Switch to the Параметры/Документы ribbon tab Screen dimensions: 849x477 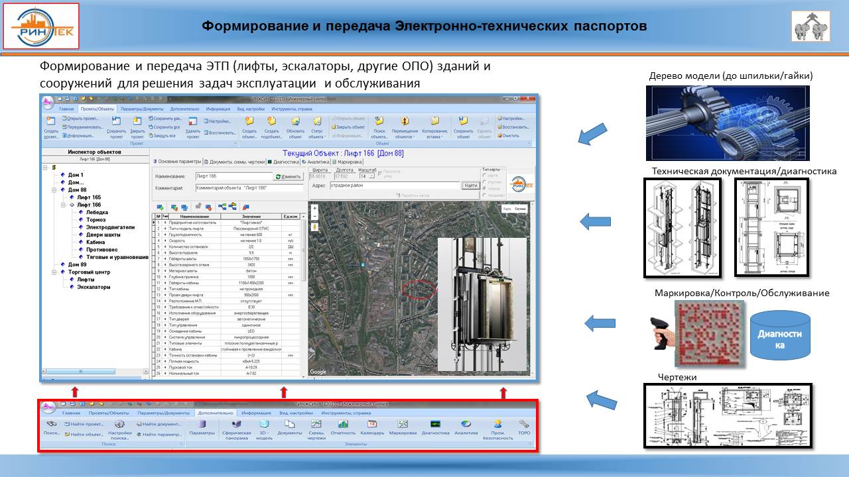(141, 109)
